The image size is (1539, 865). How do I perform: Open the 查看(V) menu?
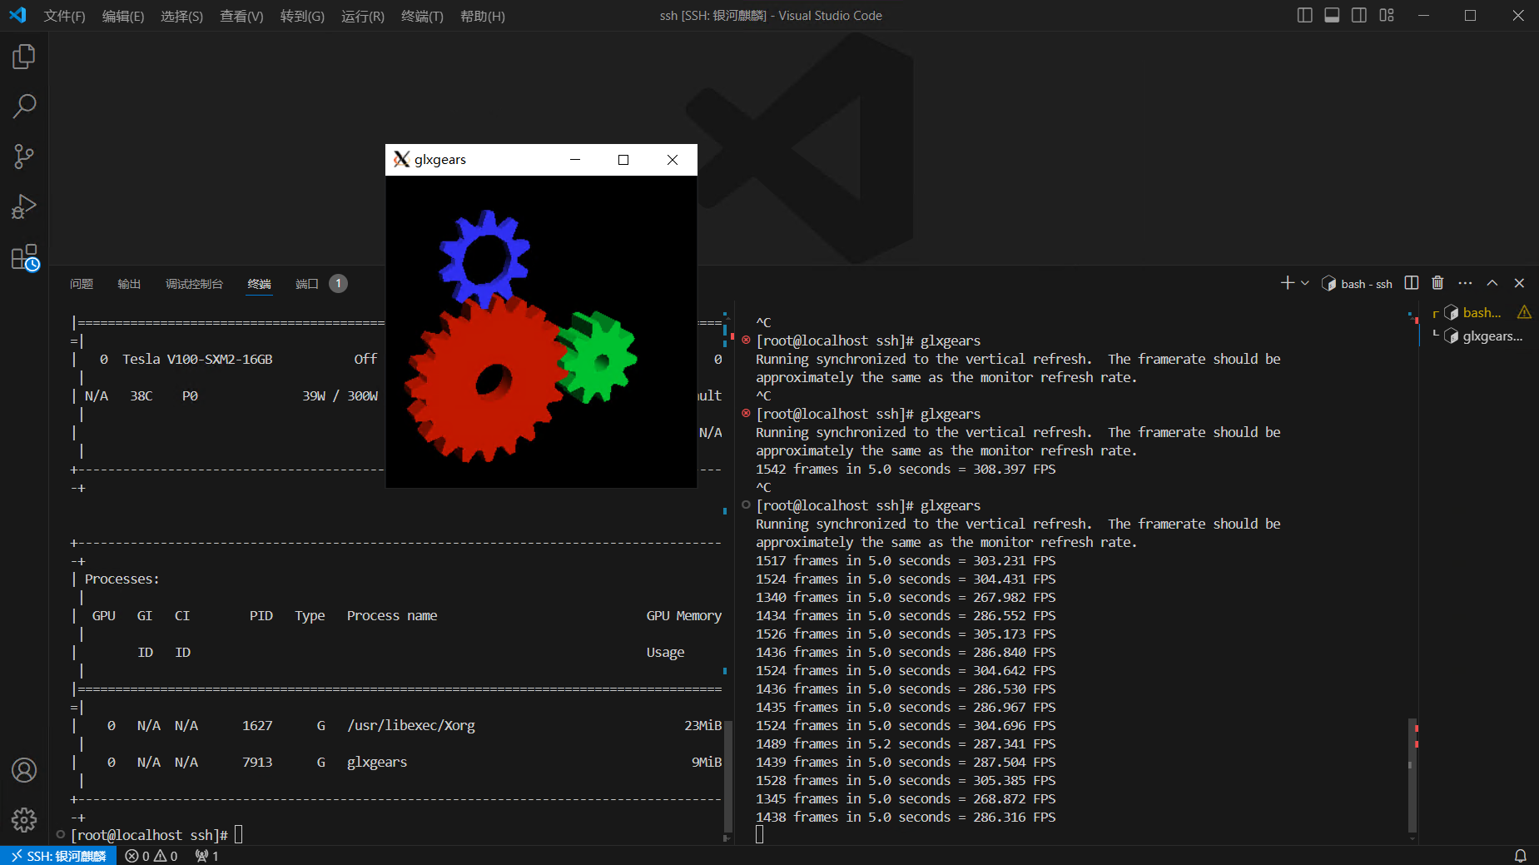241,17
